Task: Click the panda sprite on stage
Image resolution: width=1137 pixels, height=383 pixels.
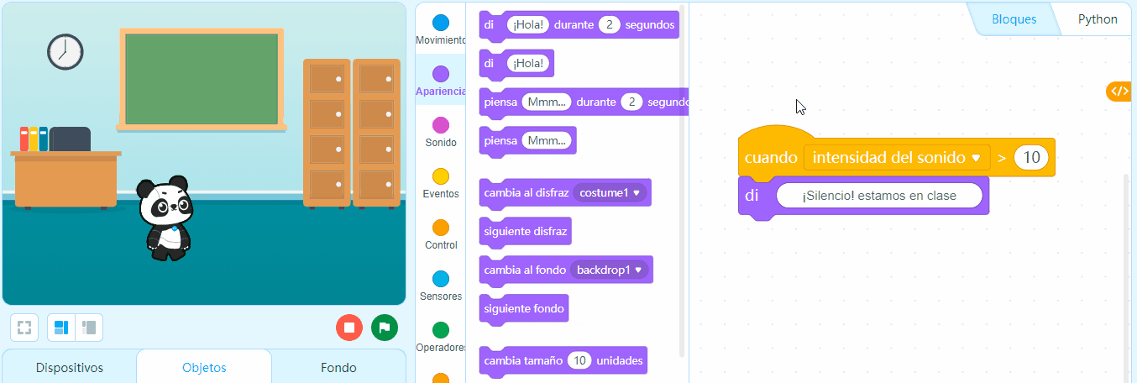Action: coord(165,218)
